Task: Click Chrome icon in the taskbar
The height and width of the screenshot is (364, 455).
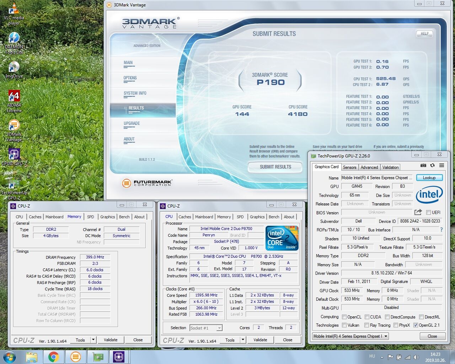Action: pyautogui.click(x=54, y=357)
